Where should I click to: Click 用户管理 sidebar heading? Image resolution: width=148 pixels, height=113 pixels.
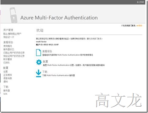coord(8,30)
